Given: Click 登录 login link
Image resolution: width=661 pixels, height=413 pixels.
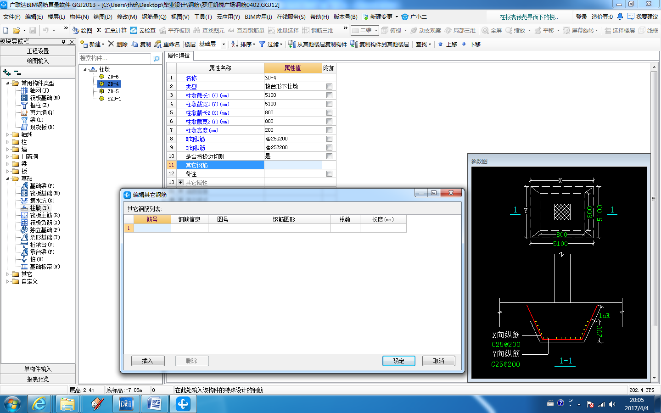Looking at the screenshot, I should [582, 17].
